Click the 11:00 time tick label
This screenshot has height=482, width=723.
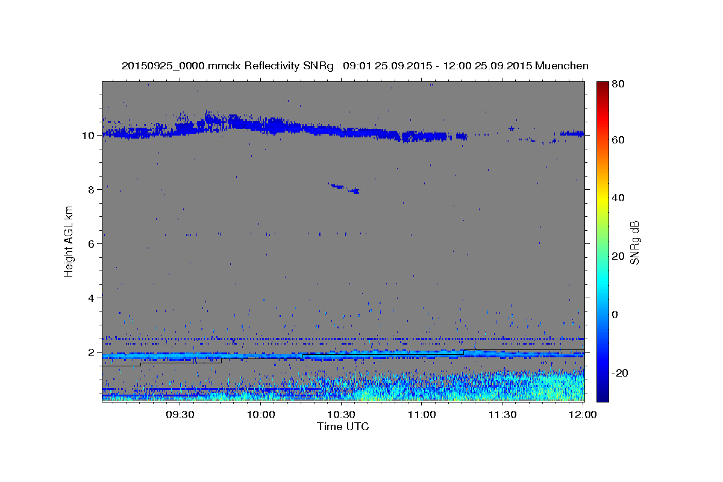(422, 415)
